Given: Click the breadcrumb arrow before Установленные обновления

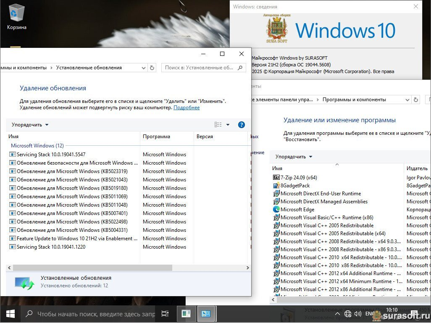Looking at the screenshot, I should click(51, 68).
